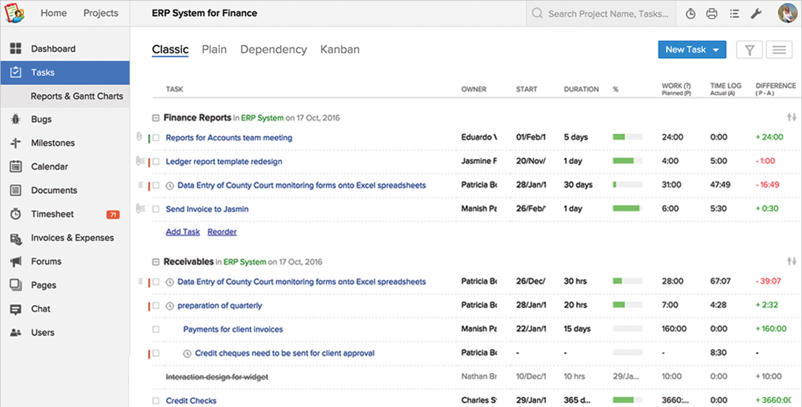The image size is (802, 407).
Task: Open the wrench settings icon
Action: [756, 13]
